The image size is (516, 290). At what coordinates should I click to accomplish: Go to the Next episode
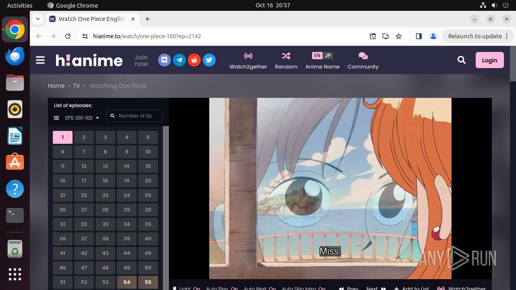pyautogui.click(x=376, y=288)
